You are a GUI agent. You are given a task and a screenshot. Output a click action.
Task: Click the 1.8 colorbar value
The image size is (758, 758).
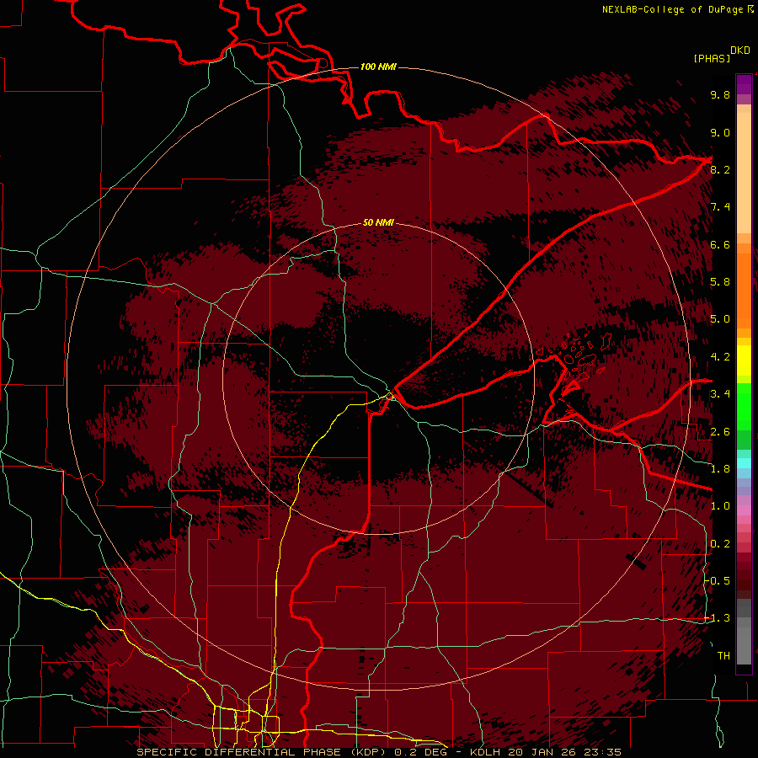tap(720, 469)
